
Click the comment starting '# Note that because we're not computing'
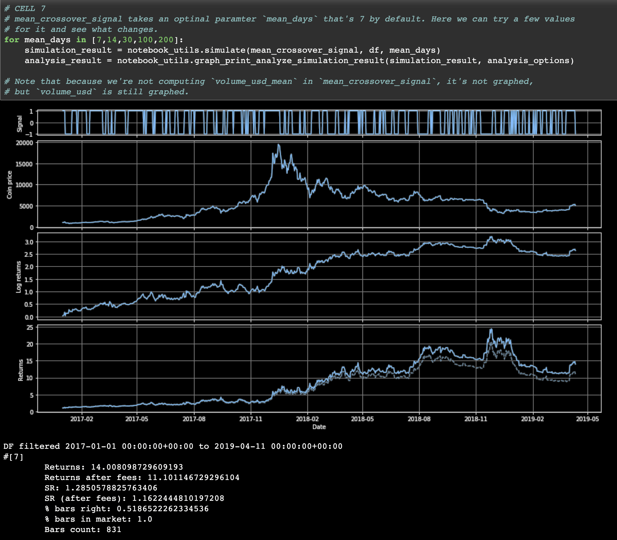point(268,81)
